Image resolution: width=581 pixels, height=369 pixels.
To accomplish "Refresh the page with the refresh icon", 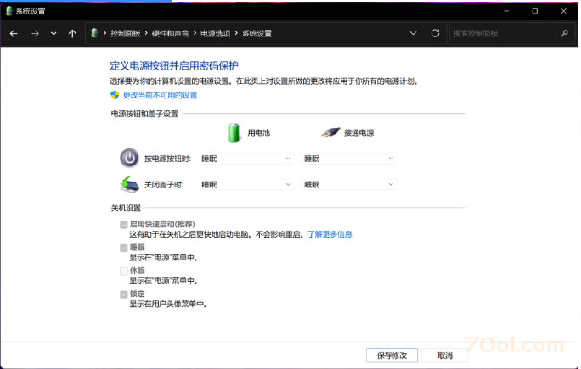I will coord(436,33).
